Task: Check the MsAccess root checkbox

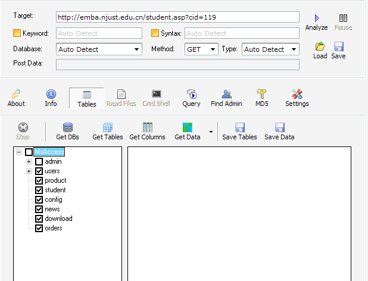Action: [29, 152]
